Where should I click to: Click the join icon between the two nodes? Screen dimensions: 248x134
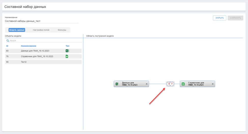pyautogui.click(x=170, y=84)
